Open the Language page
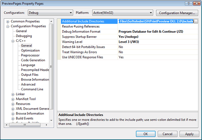This screenshot has height=140, width=202. (28, 65)
